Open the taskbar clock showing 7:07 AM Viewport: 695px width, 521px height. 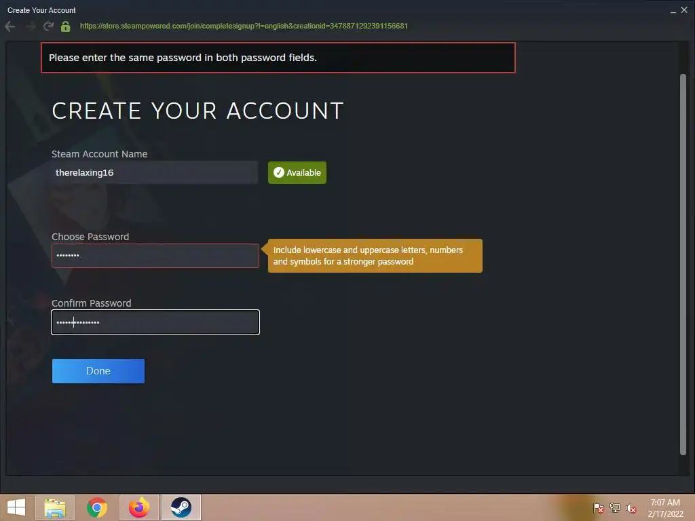665,508
